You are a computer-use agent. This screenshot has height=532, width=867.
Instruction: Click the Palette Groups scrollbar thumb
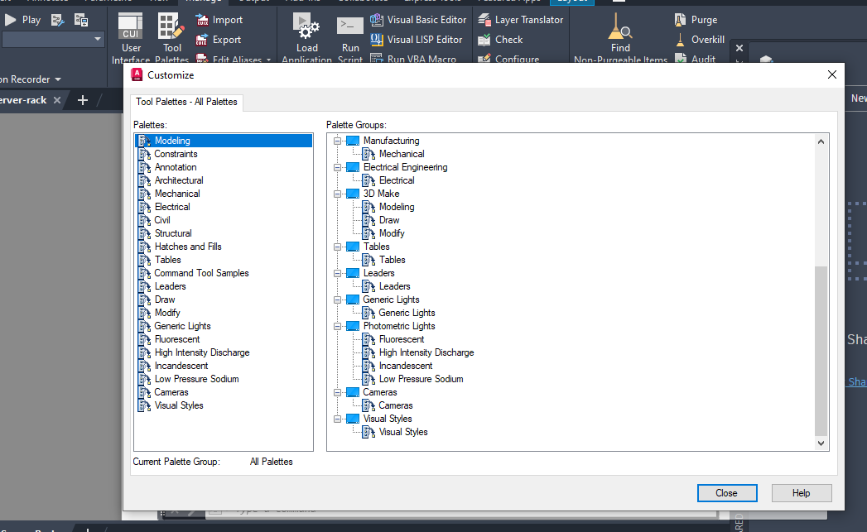(821, 351)
